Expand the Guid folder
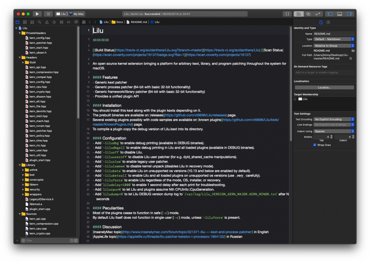This screenshot has height=262, width=370. click(23, 62)
